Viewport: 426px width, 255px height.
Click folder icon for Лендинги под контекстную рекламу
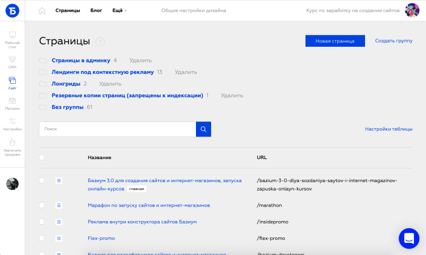[x=43, y=72]
